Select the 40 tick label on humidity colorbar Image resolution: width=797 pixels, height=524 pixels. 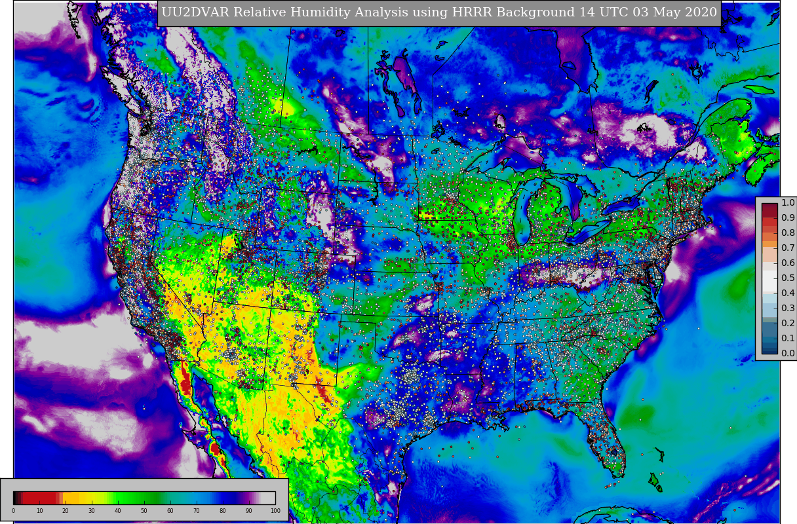coord(118,511)
